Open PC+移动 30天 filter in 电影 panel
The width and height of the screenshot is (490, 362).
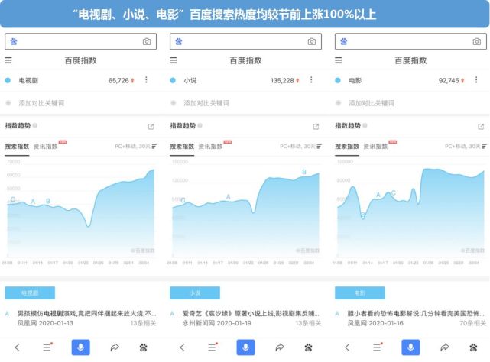[466, 146]
